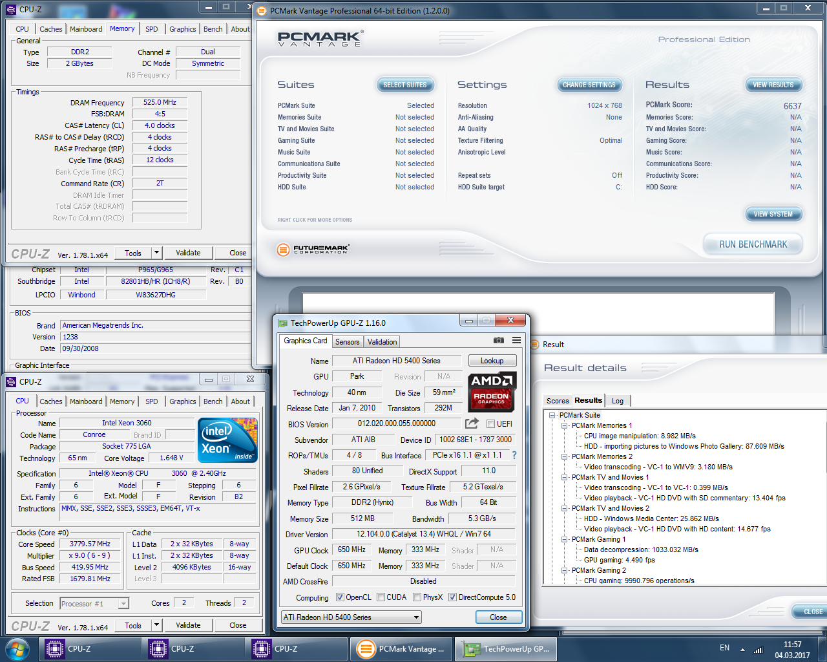The image size is (827, 662).
Task: Click the network signal tray icon
Action: coord(759,650)
